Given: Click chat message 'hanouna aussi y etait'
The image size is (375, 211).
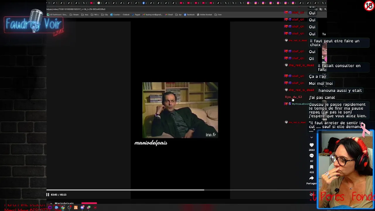Looking at the screenshot, I should point(340,91).
